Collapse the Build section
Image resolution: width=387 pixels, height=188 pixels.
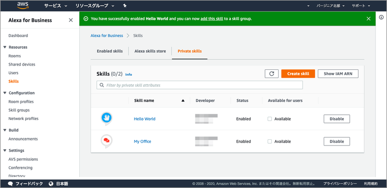click(5, 130)
